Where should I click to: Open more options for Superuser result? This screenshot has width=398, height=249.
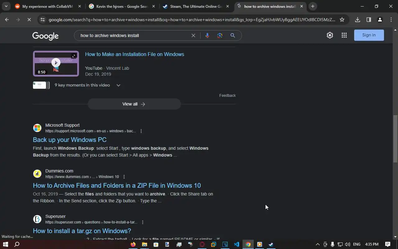tap(142, 222)
